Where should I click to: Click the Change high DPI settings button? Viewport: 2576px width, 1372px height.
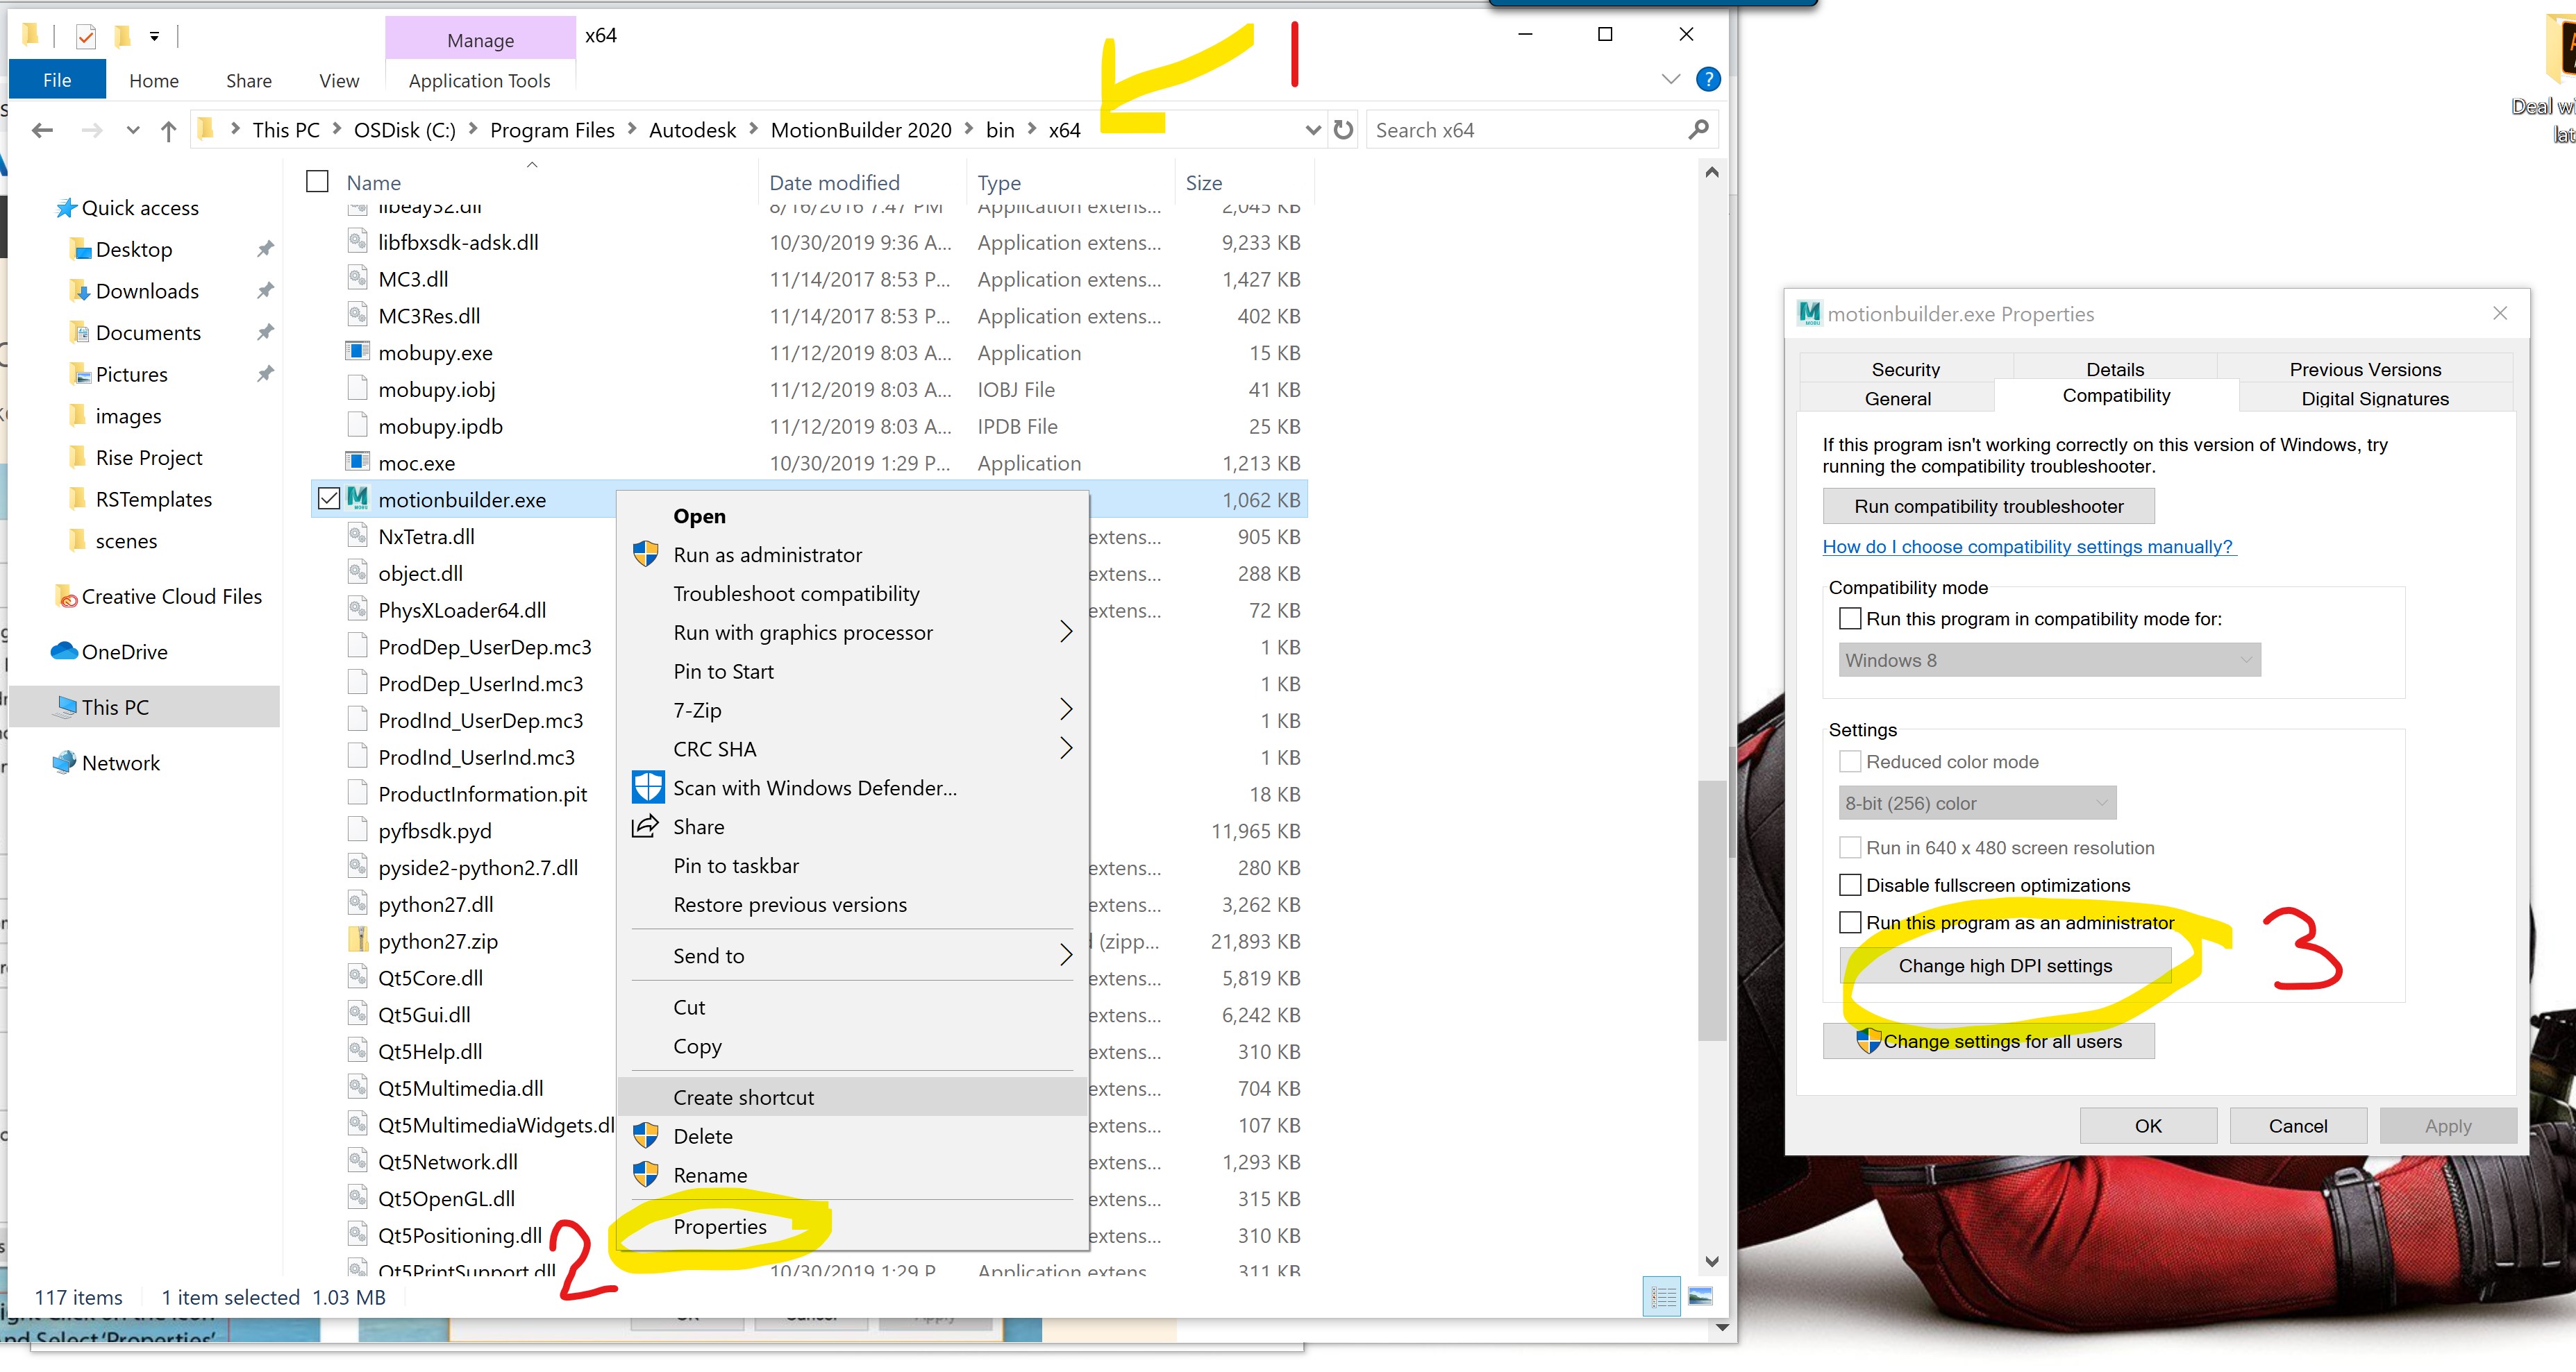point(2006,965)
